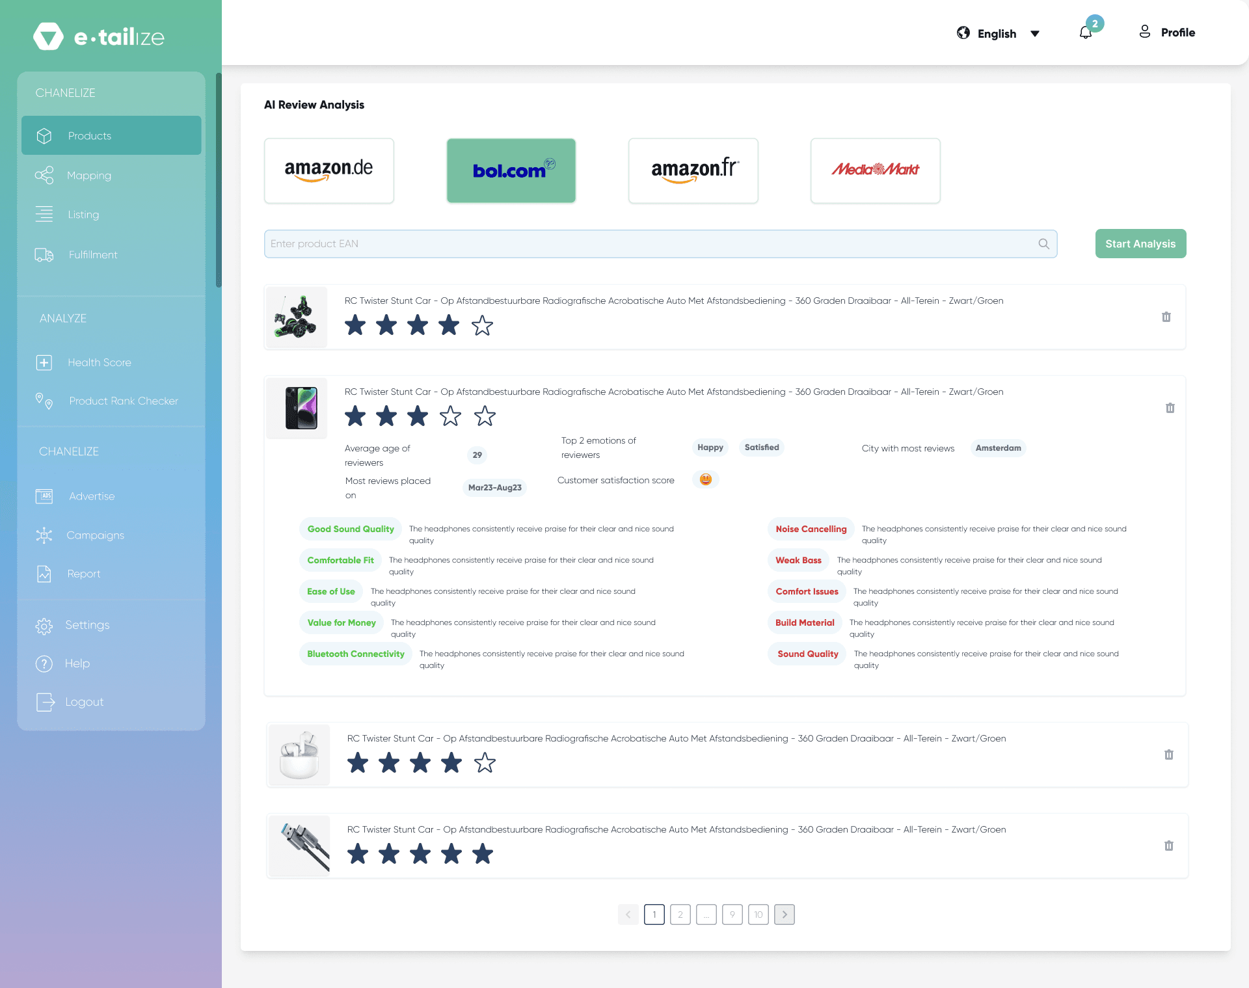Image resolution: width=1249 pixels, height=988 pixels.
Task: Open Product Rank Checker
Action: tap(123, 401)
